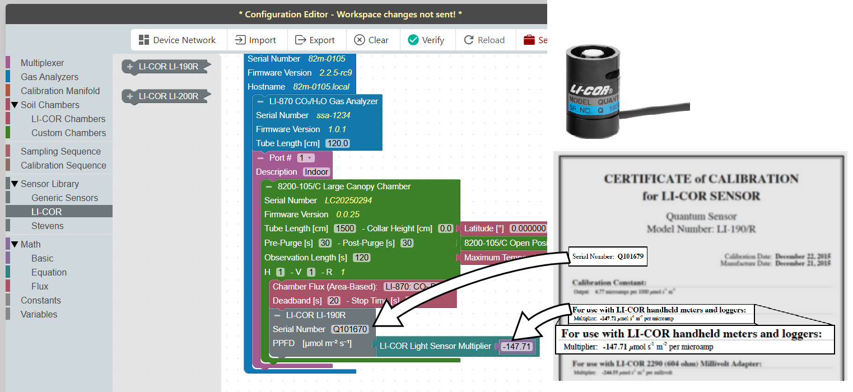Collapse the Large Canopy Chamber block
Image resolution: width=853 pixels, height=392 pixels.
(x=269, y=186)
